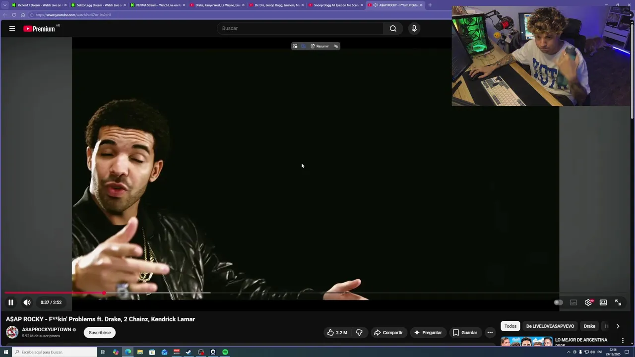
Task: Switch ESP input language indicator
Action: (x=600, y=352)
